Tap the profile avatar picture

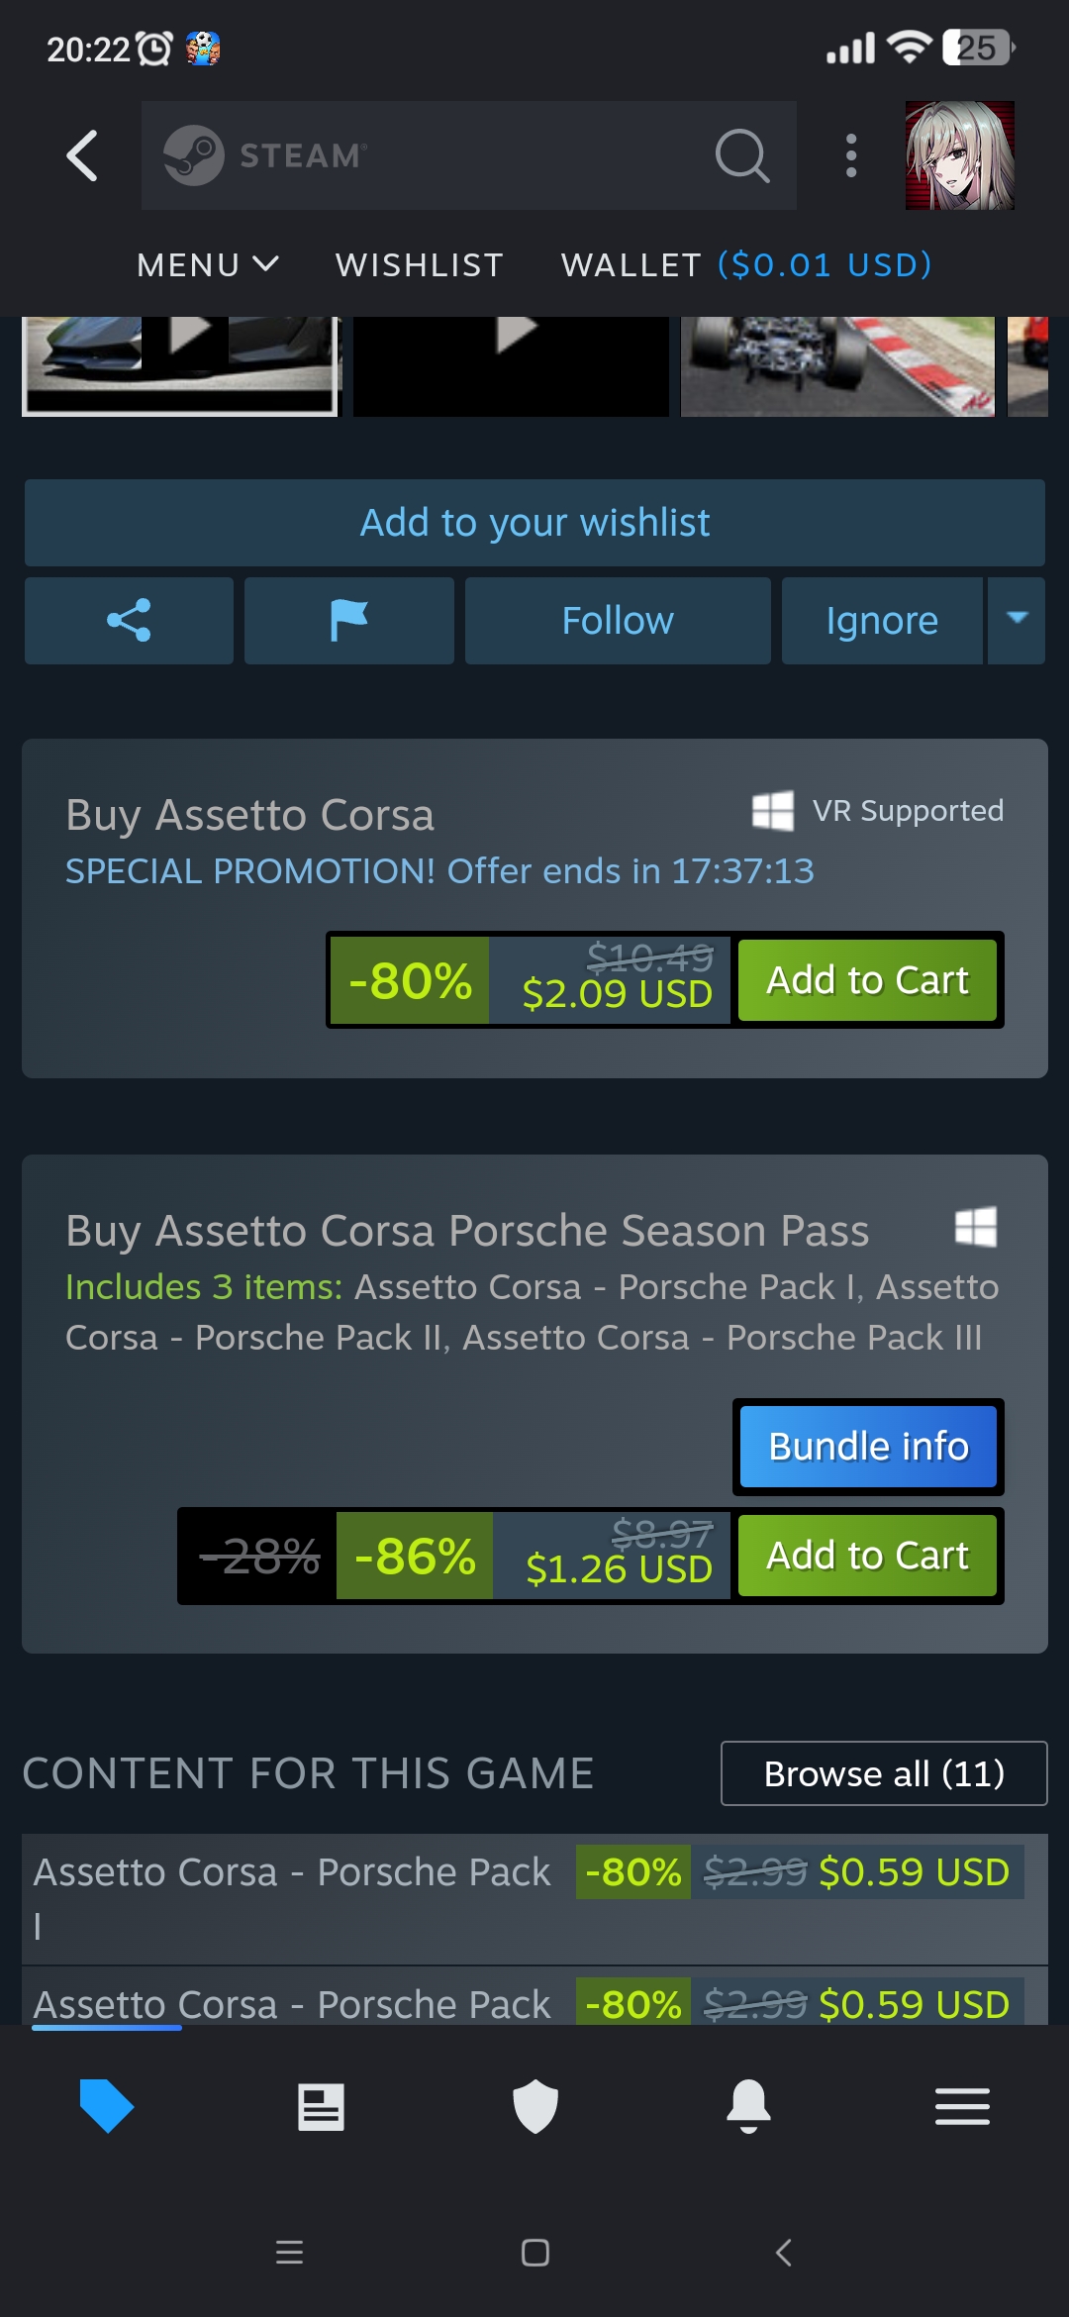[959, 155]
